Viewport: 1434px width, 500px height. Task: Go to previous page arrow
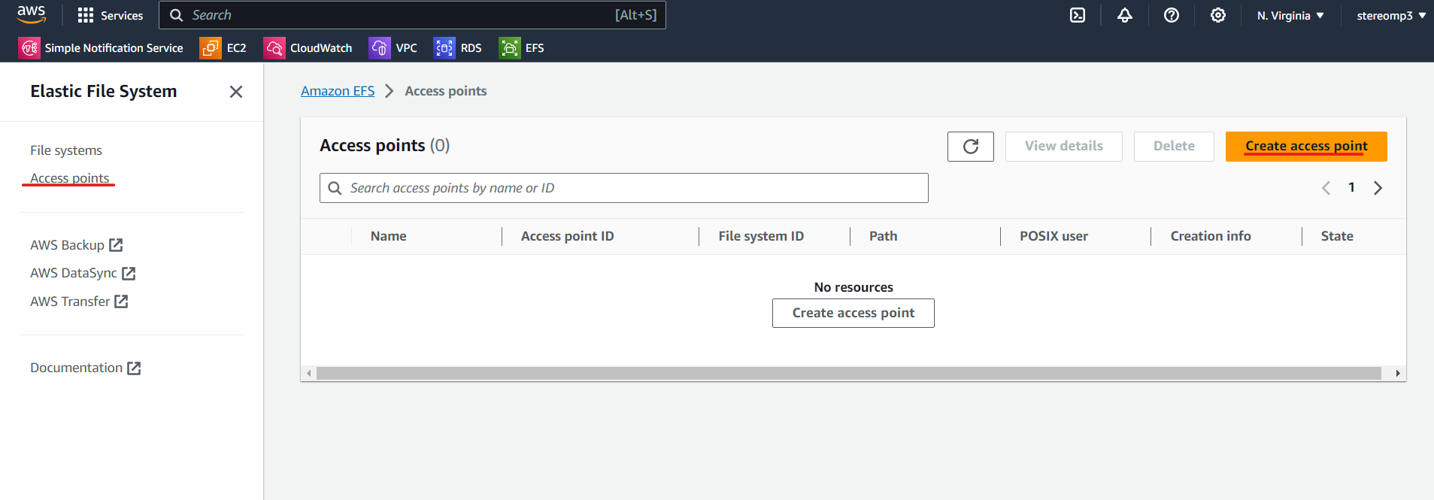tap(1326, 188)
